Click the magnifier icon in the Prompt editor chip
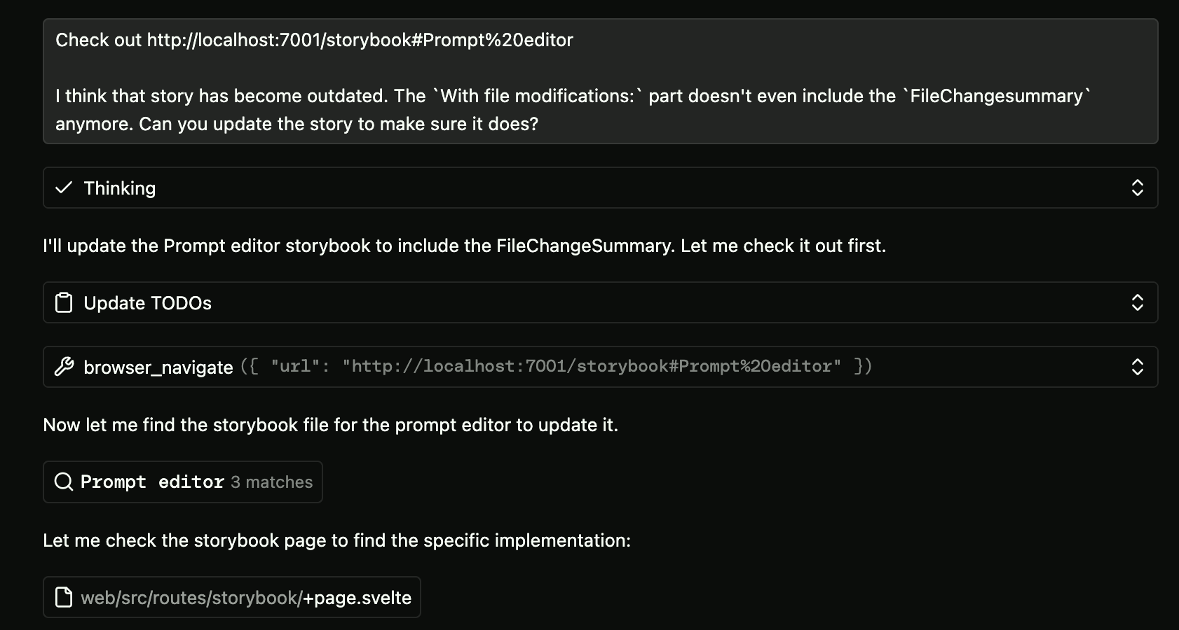This screenshot has height=630, width=1179. (x=64, y=482)
